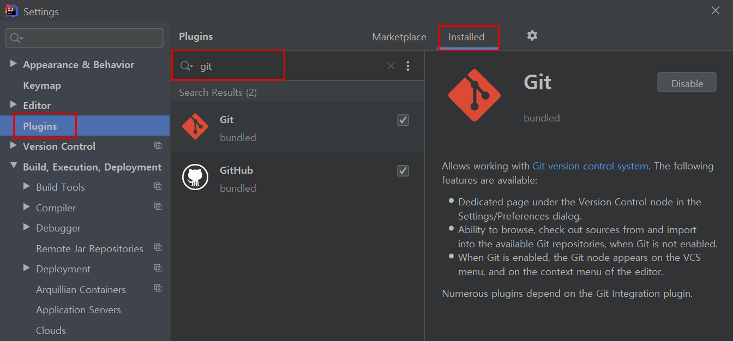Expand the Debugger node
The image size is (733, 341).
(26, 227)
